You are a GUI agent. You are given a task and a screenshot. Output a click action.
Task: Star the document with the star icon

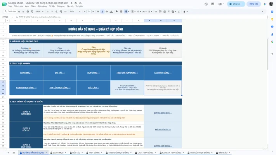[71, 3]
